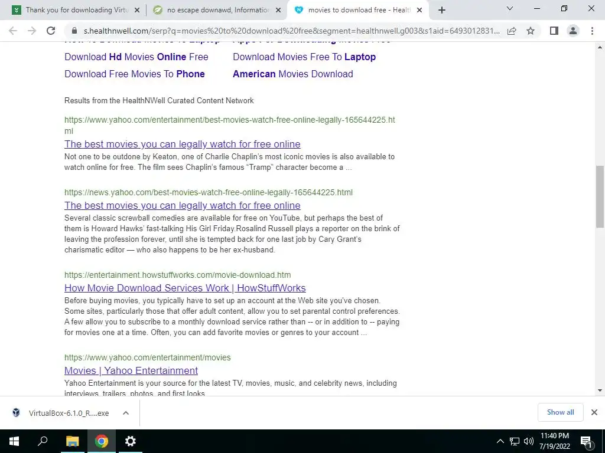Open How Movie Download Services Work link
Viewport: 605px width, 453px height.
[x=185, y=288]
